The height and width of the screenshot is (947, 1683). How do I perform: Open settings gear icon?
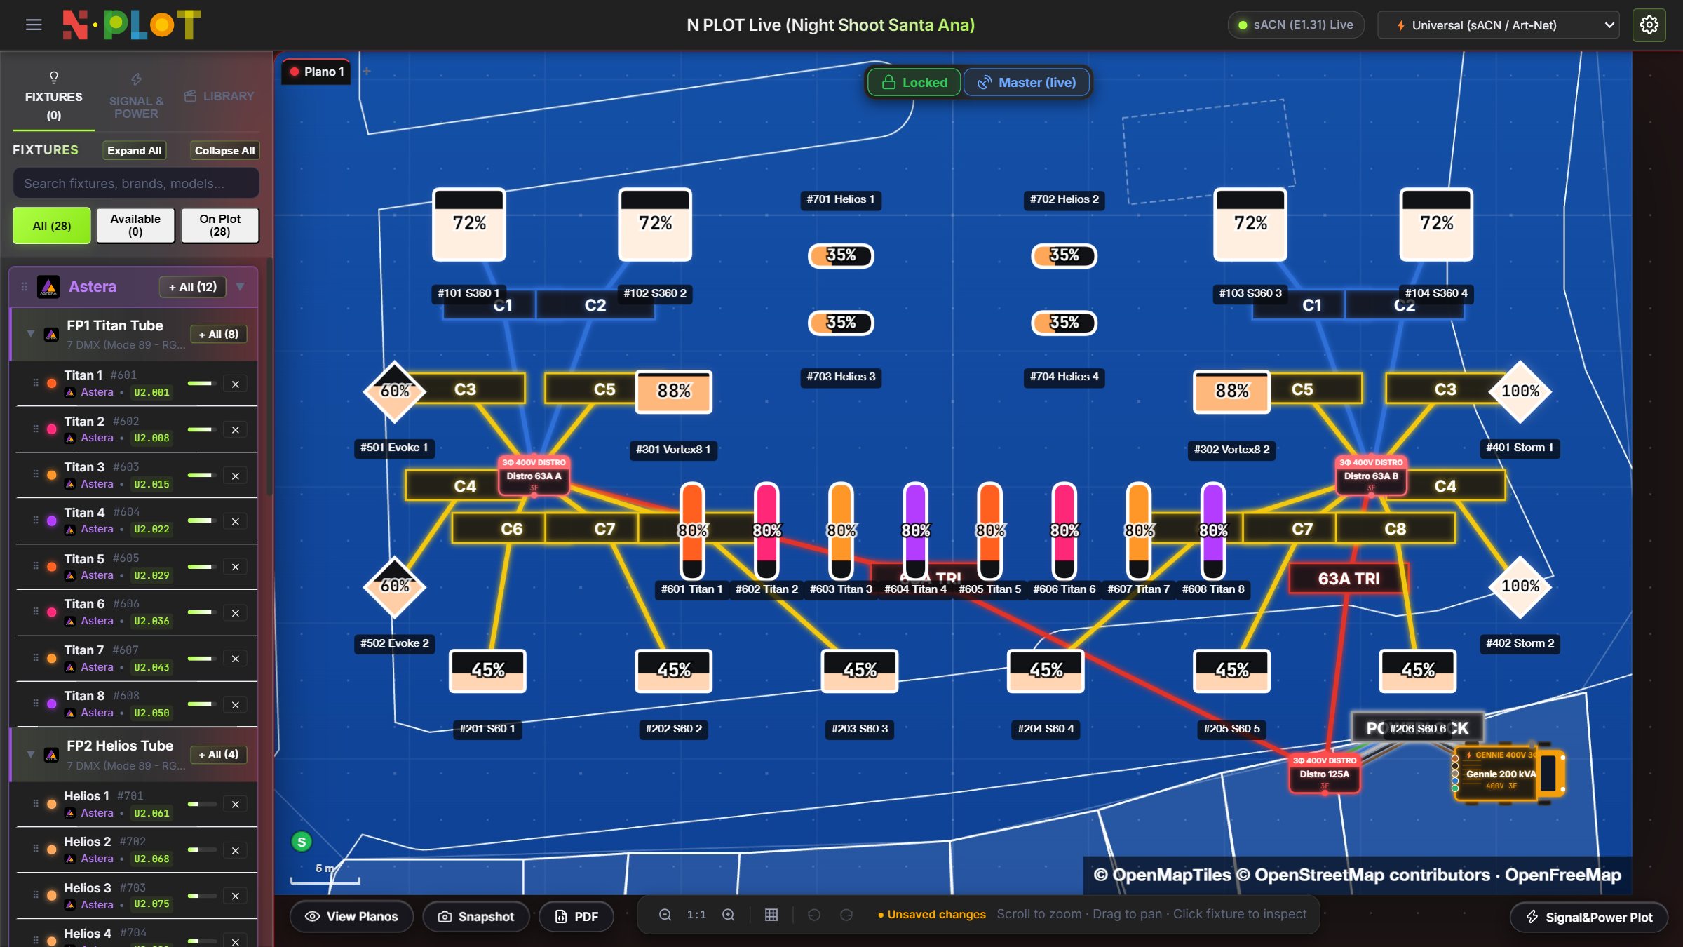pyautogui.click(x=1649, y=25)
